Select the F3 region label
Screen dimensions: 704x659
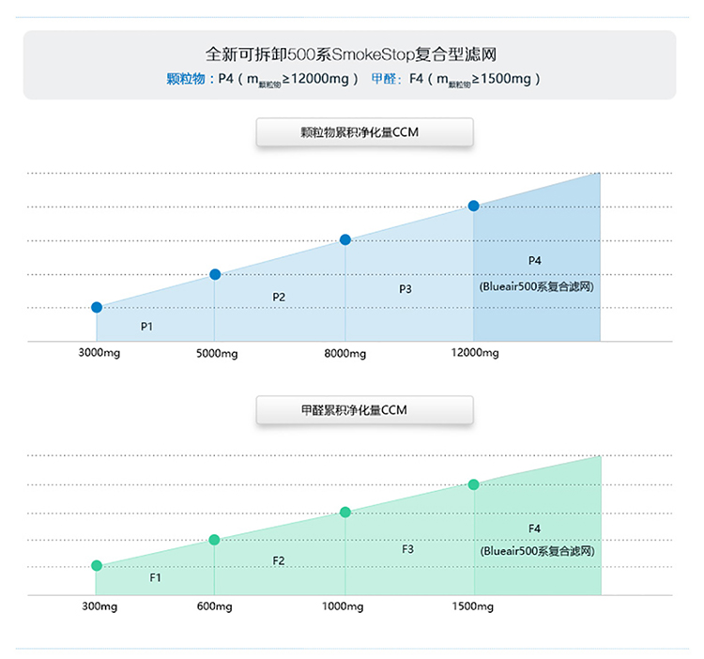pyautogui.click(x=407, y=549)
